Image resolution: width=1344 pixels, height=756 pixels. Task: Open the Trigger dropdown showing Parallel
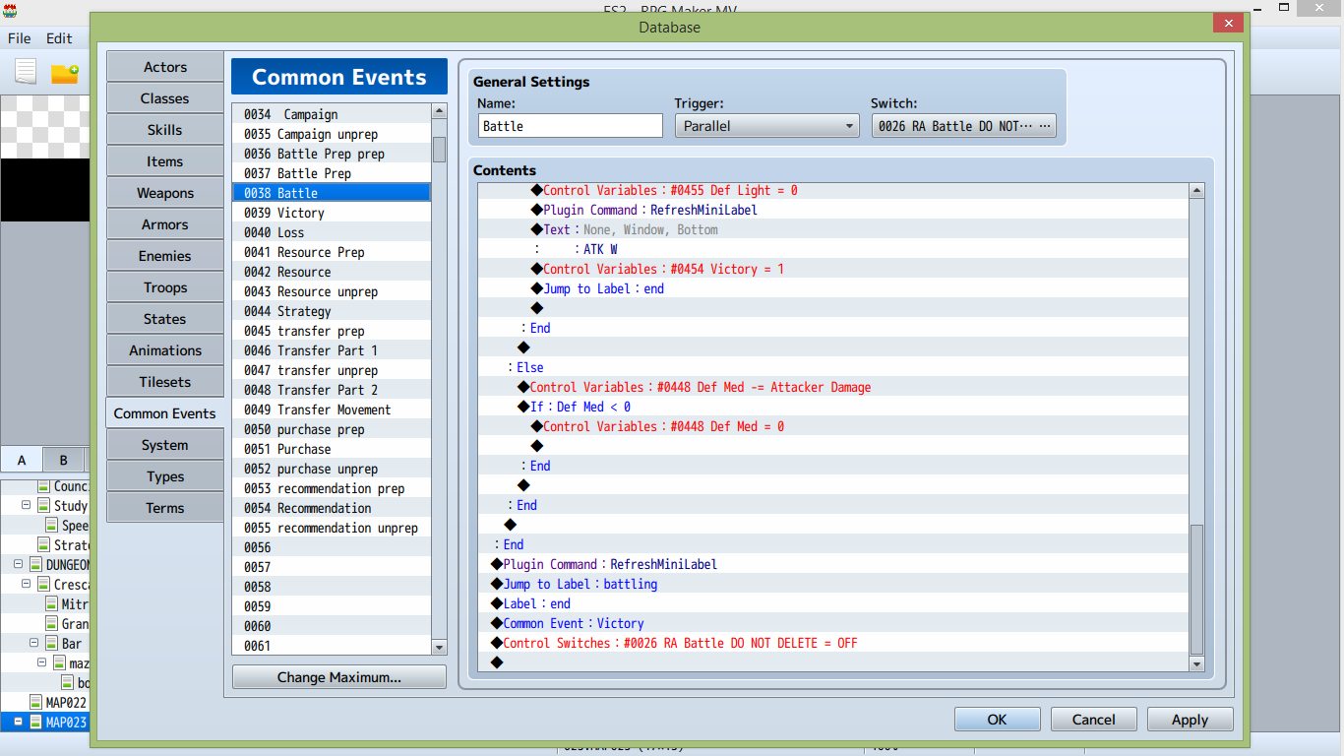(767, 126)
